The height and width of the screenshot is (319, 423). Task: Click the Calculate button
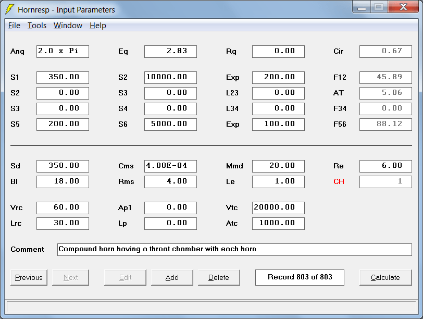[385, 277]
